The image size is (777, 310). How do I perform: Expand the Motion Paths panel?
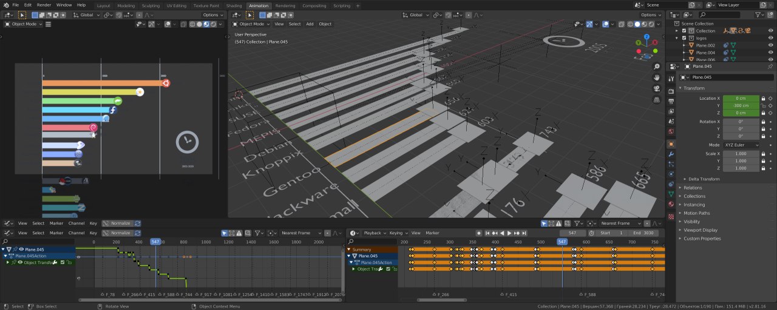(x=696, y=213)
